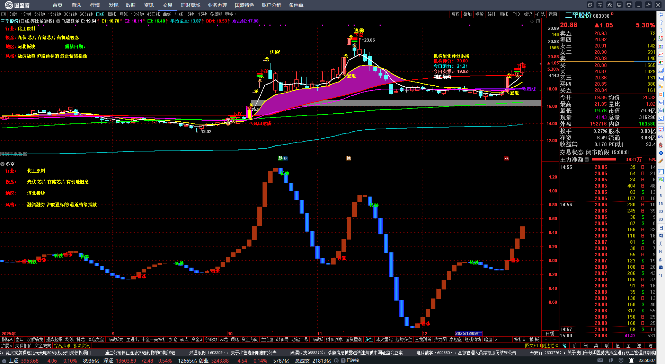This screenshot has height=364, width=665.
Task: Click the RSI indicator icon in right sidebar
Action: tap(661, 137)
